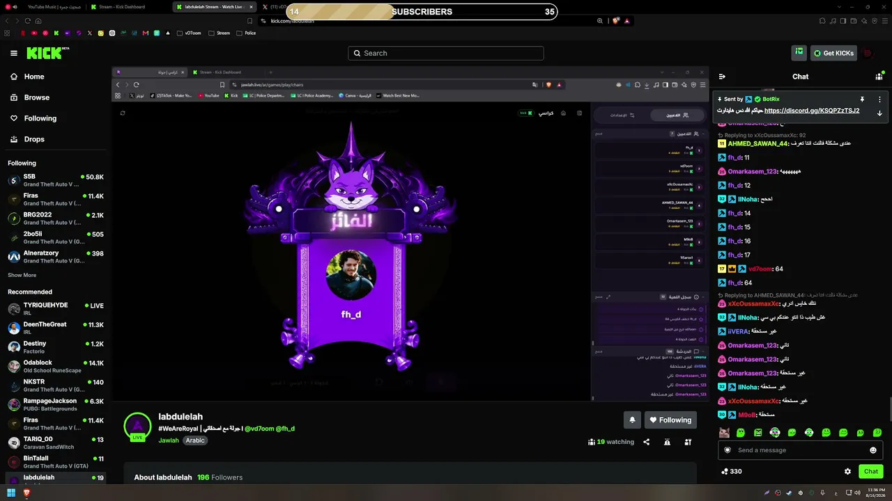
Task: Open NKSTR recommended channel
Action: click(x=56, y=385)
